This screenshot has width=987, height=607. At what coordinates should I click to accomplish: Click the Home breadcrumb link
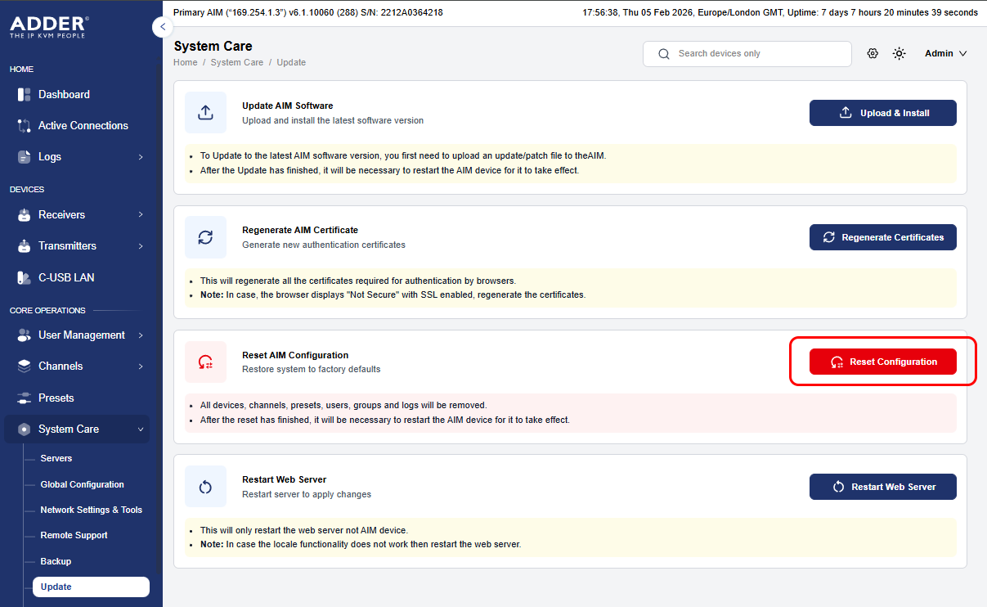[x=186, y=62]
